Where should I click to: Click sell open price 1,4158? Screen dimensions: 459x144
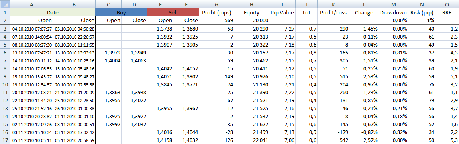pos(160,140)
